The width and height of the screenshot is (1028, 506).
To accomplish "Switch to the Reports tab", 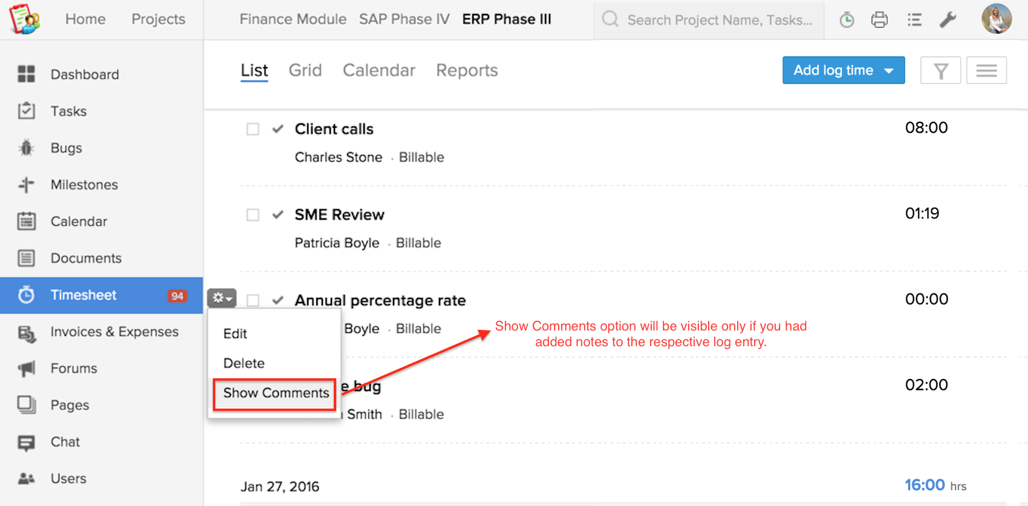I will (x=466, y=71).
